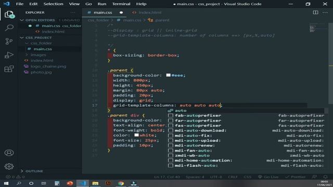
Task: Open the Search view in activity bar
Action: coord(9,28)
